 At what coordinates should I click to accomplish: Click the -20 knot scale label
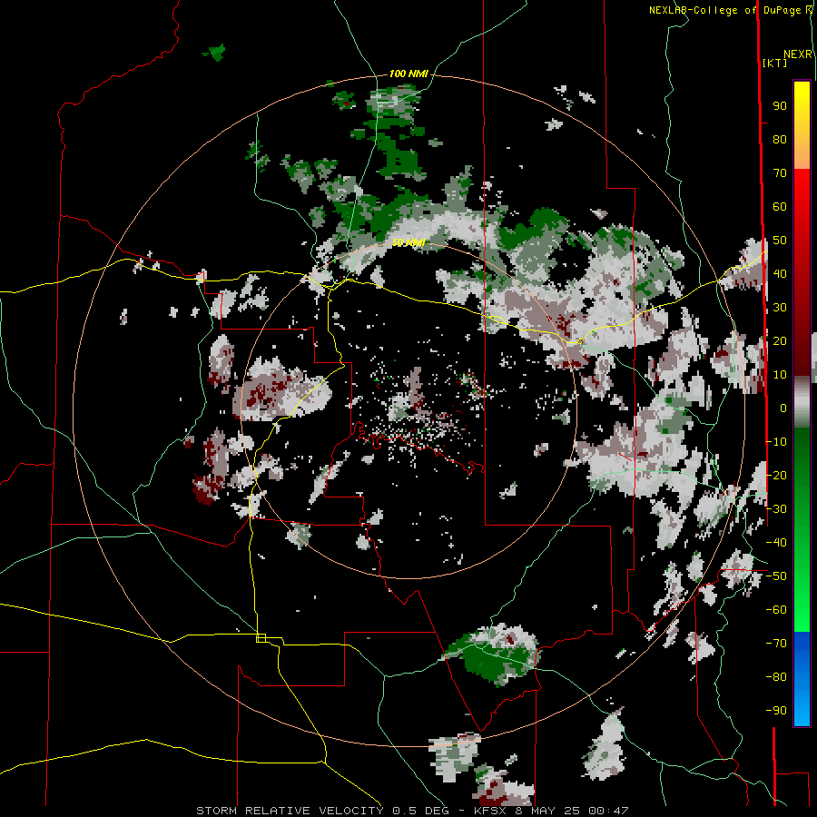tap(776, 476)
